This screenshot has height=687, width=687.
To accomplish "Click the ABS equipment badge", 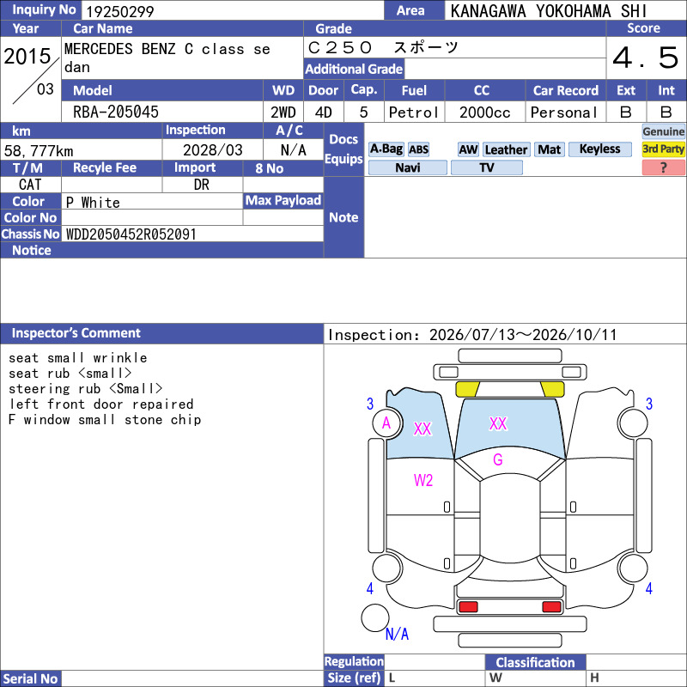I will coord(418,149).
